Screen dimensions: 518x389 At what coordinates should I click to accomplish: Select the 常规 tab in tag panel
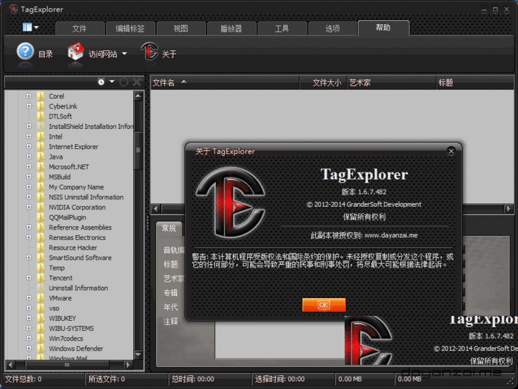[x=169, y=228]
